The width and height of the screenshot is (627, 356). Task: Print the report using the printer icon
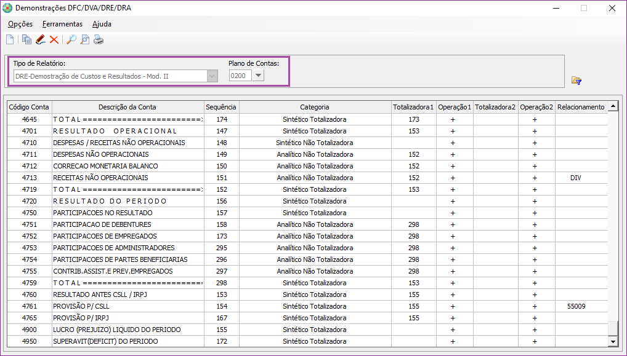pyautogui.click(x=97, y=39)
